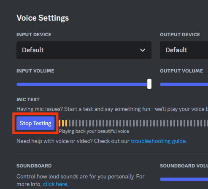Click the SOUNDBOARD section heading
208x189 pixels.
(x=34, y=166)
